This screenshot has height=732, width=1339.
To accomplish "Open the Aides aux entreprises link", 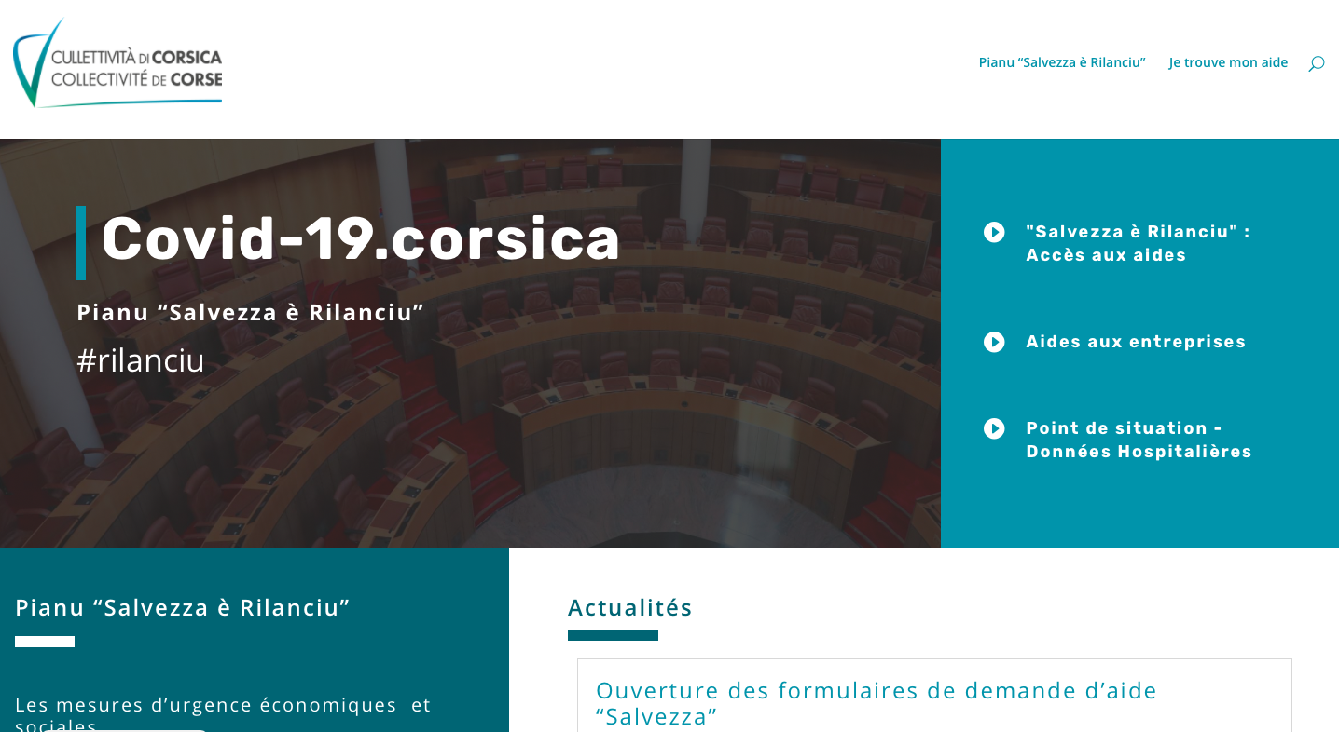I will tap(1135, 342).
